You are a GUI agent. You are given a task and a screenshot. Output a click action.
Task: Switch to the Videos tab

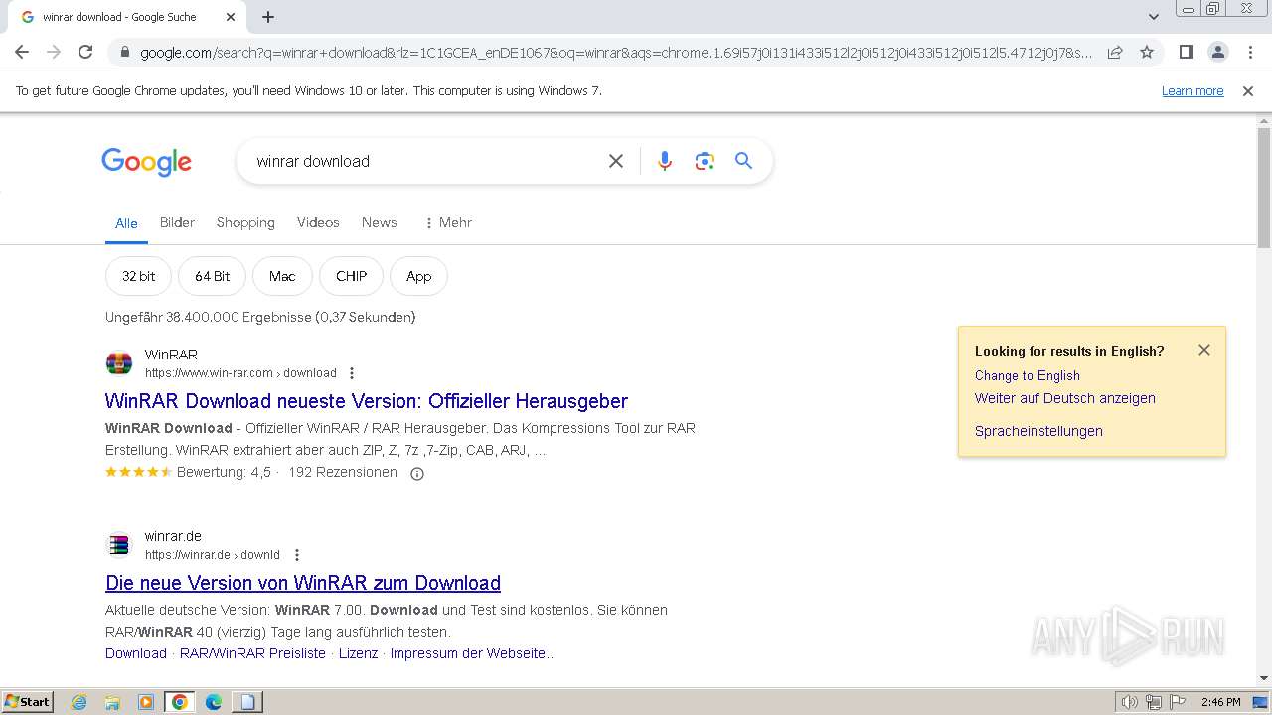pyautogui.click(x=318, y=222)
